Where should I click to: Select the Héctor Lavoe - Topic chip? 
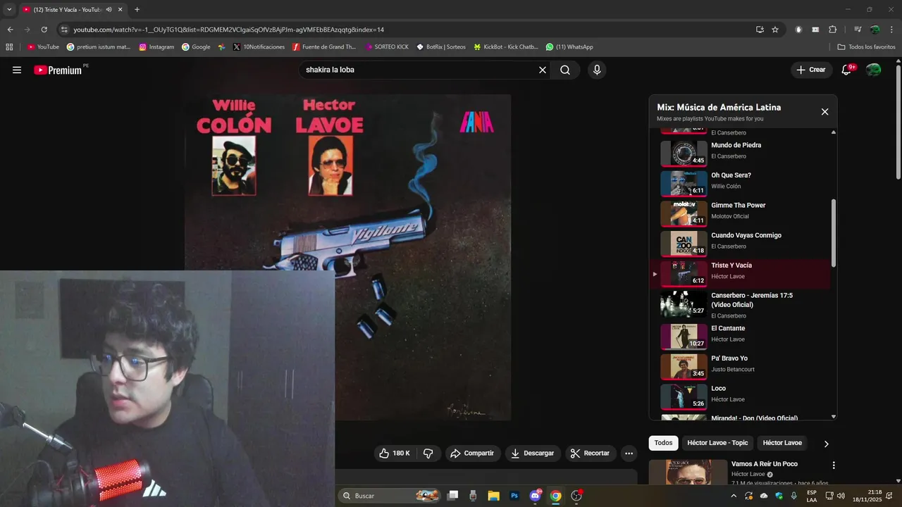pyautogui.click(x=717, y=443)
